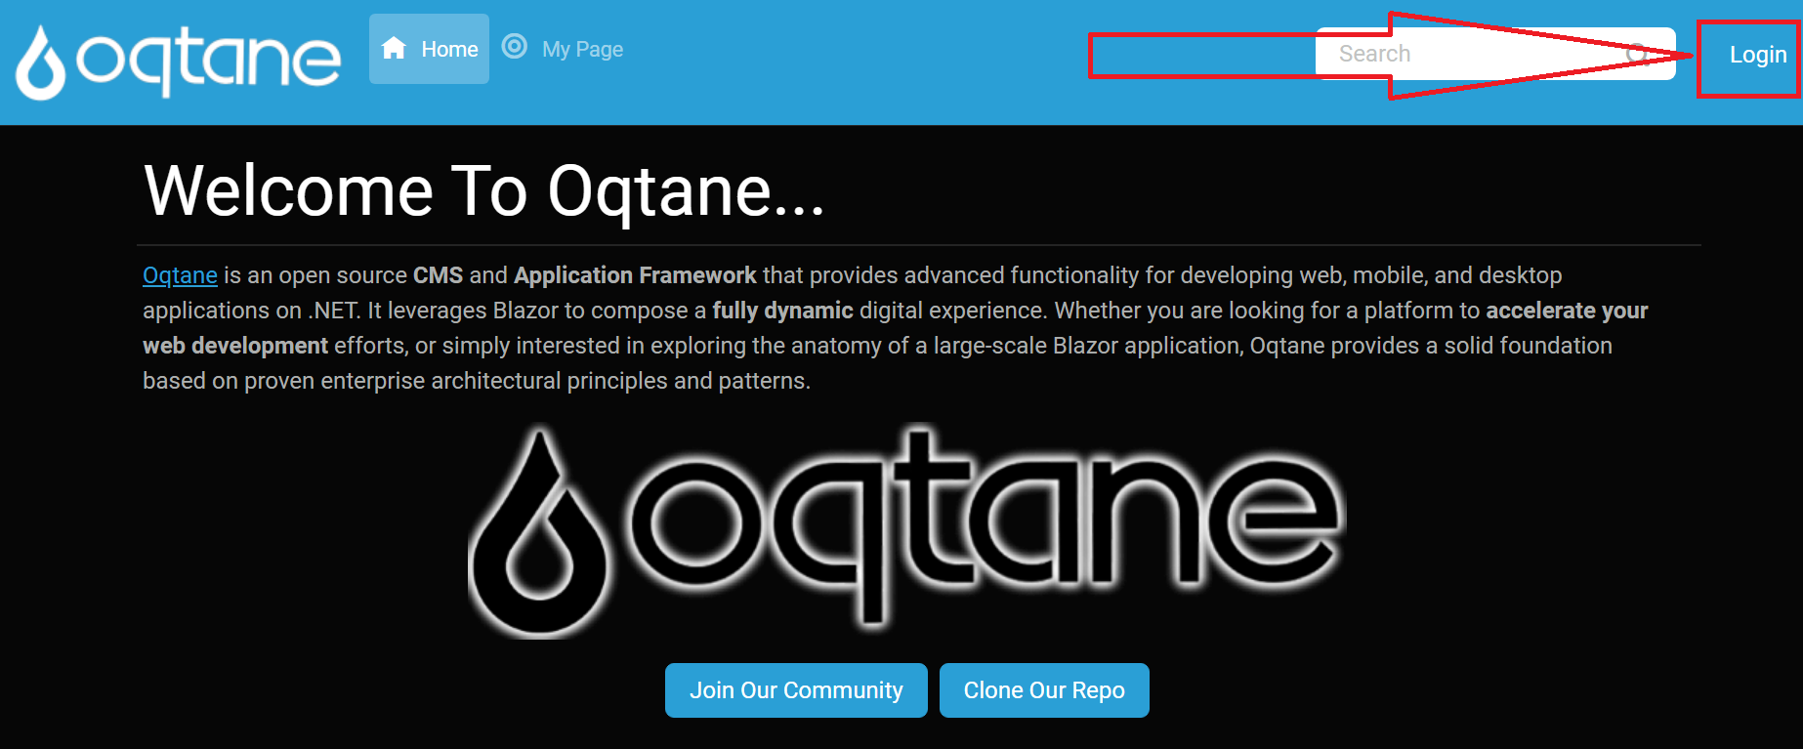Viewport: 1803px width, 749px height.
Task: Open the Home menu item
Action: point(429,49)
